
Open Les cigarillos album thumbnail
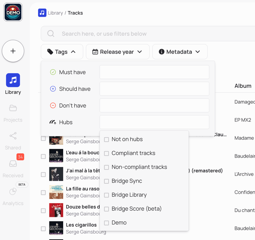coord(56,228)
